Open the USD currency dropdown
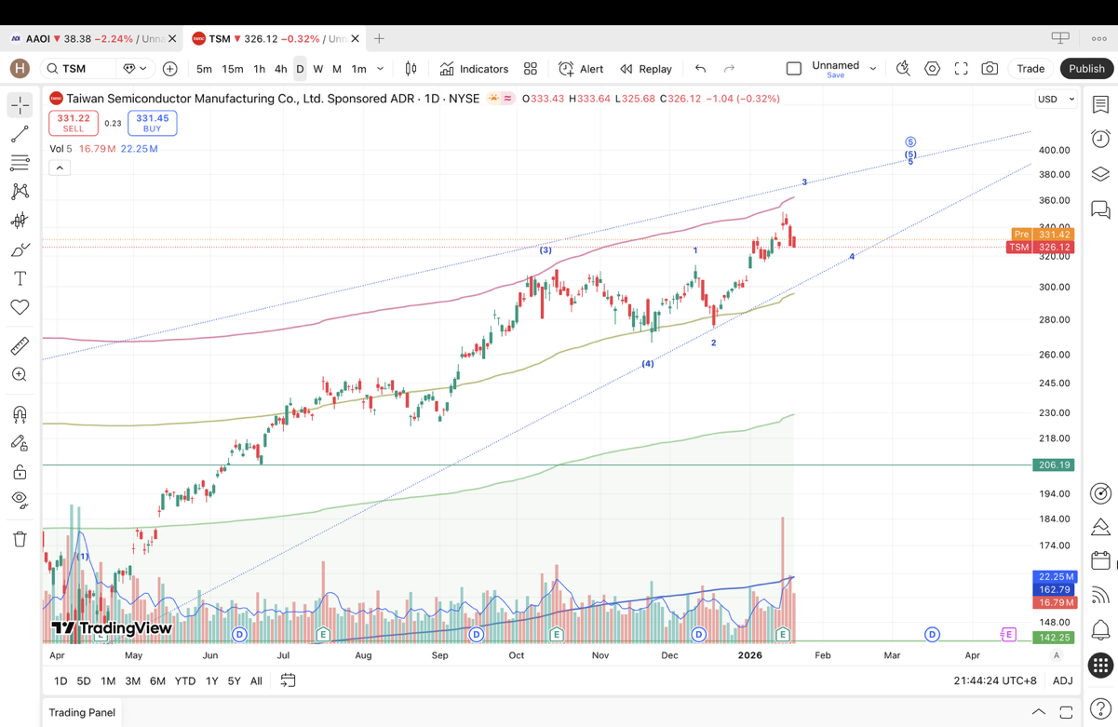The width and height of the screenshot is (1118, 727). point(1056,99)
